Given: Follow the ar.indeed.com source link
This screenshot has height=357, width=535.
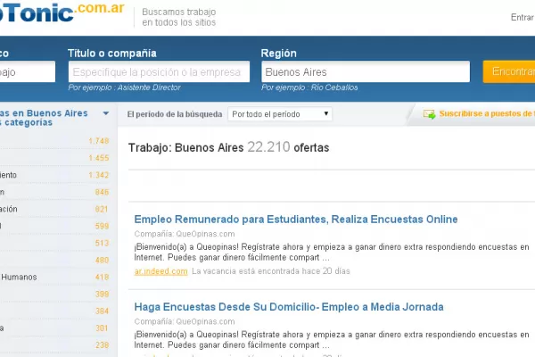Looking at the screenshot, I should click(160, 271).
